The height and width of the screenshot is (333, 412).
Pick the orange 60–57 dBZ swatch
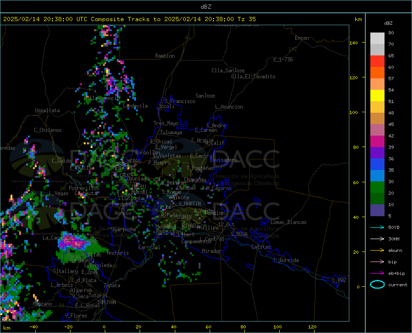tap(377, 73)
